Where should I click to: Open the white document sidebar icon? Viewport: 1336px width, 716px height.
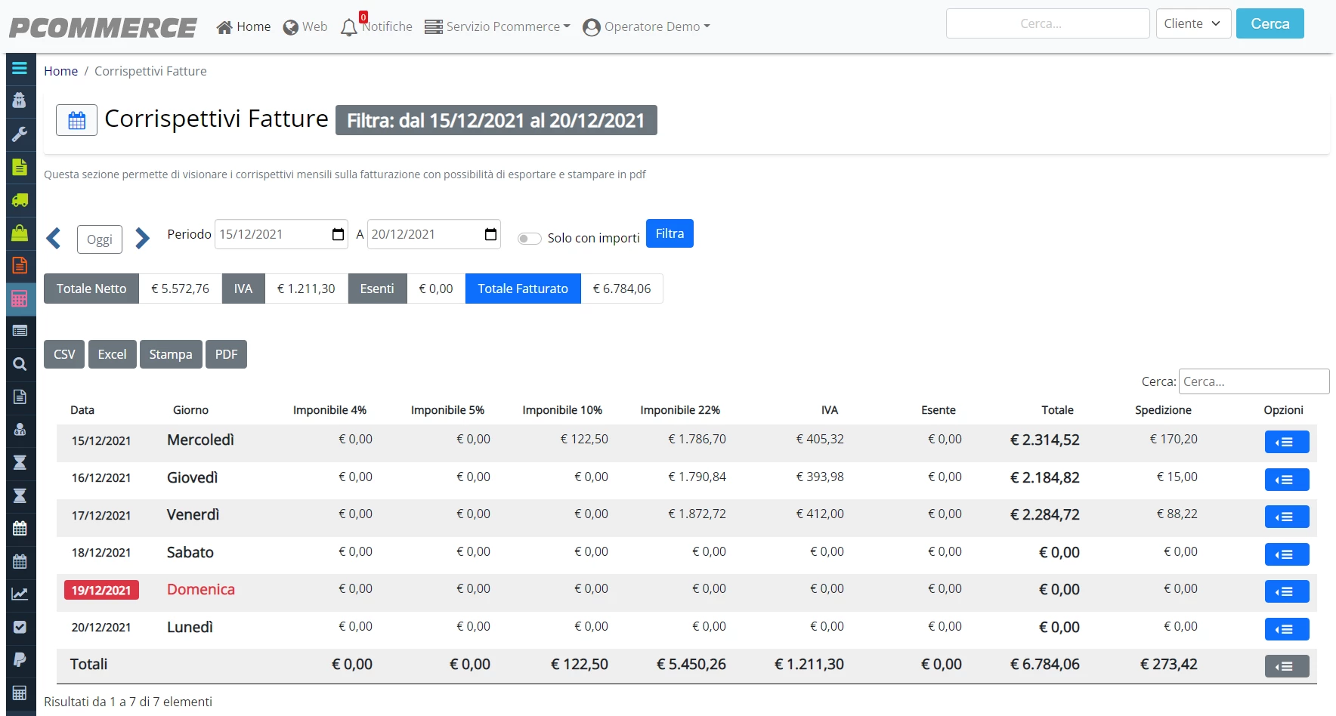(20, 397)
